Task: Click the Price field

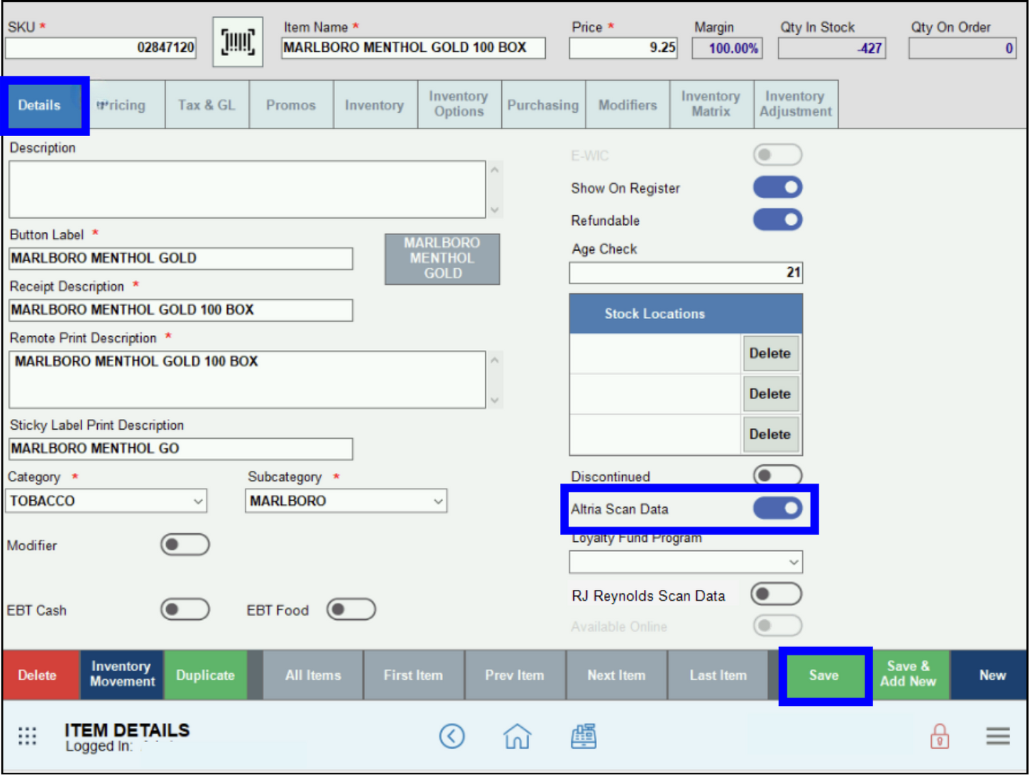Action: (623, 48)
